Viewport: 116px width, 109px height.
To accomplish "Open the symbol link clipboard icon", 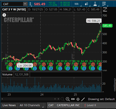I will (30, 4).
